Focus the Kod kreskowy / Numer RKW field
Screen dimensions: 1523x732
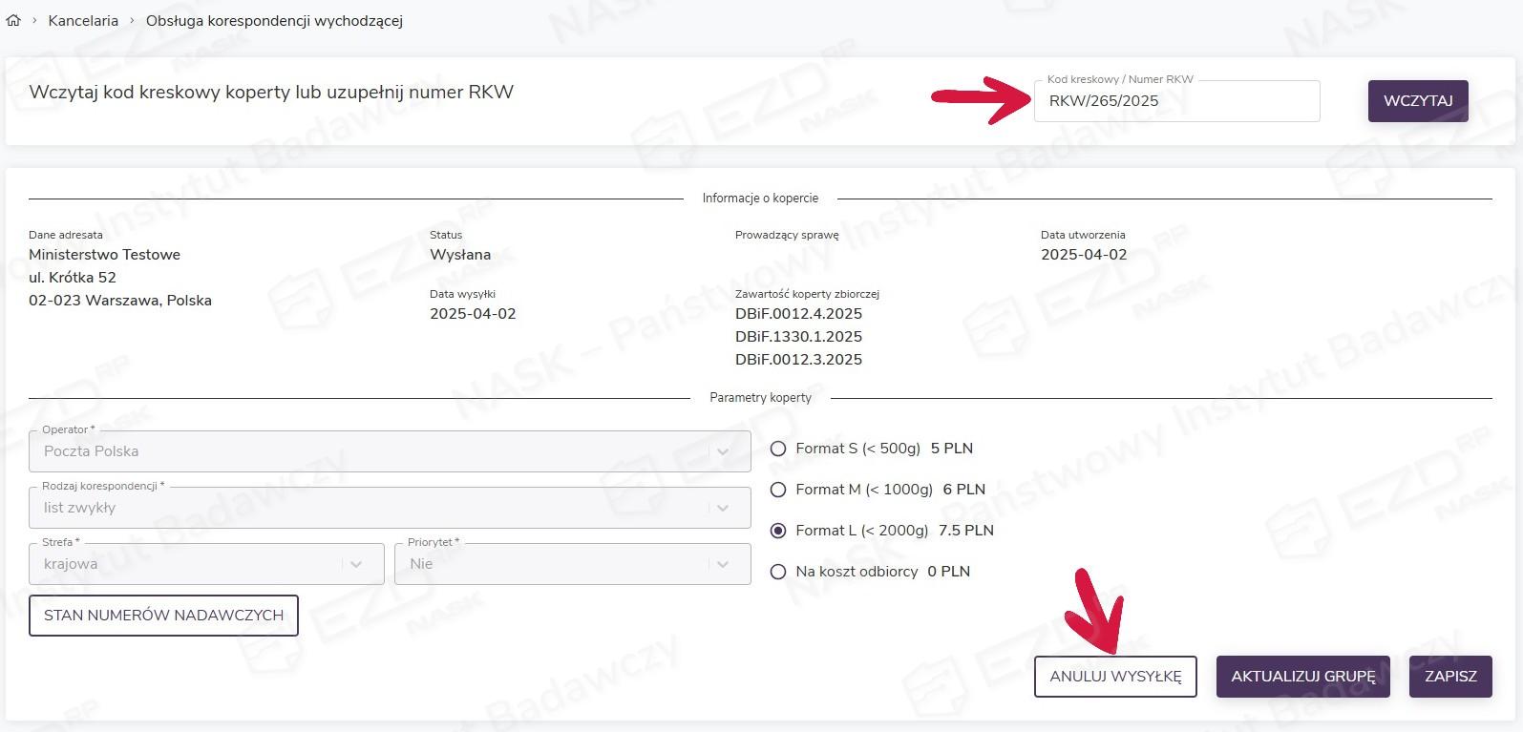(x=1175, y=101)
